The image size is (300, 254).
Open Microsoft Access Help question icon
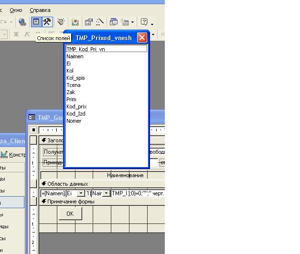tap(144, 22)
